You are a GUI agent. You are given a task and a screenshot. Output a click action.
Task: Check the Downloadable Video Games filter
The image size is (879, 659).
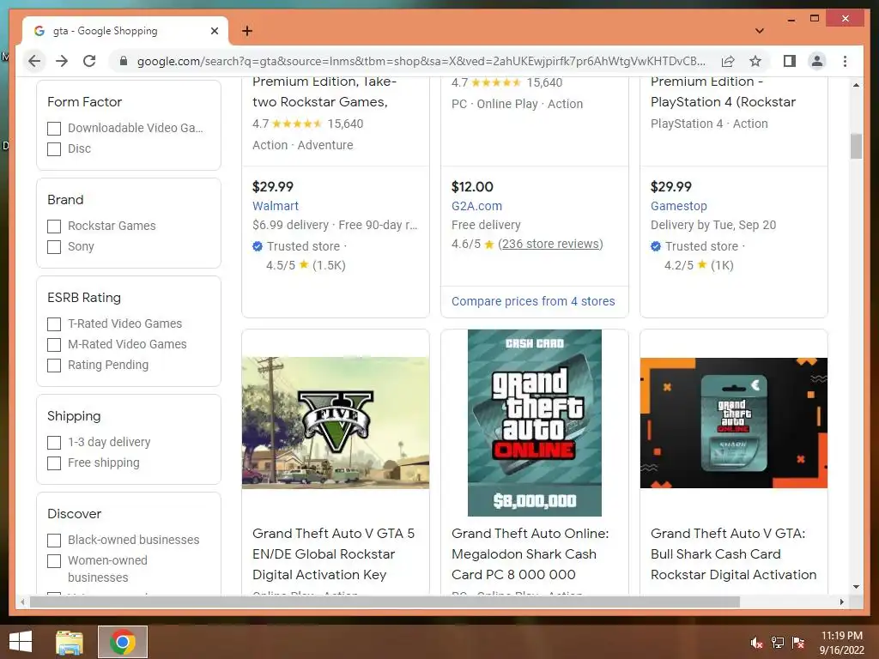coord(54,129)
